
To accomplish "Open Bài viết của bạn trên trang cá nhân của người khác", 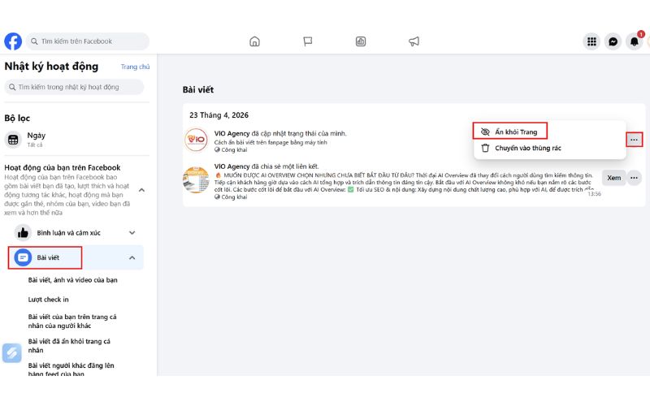I will point(72,321).
